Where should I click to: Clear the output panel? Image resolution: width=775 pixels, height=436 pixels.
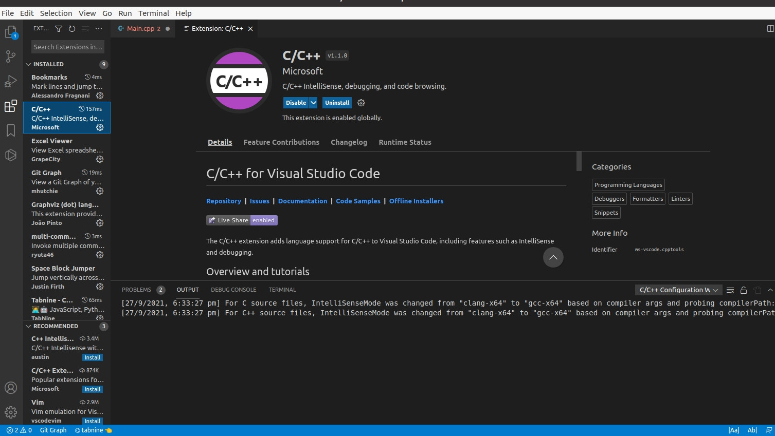[730, 290]
